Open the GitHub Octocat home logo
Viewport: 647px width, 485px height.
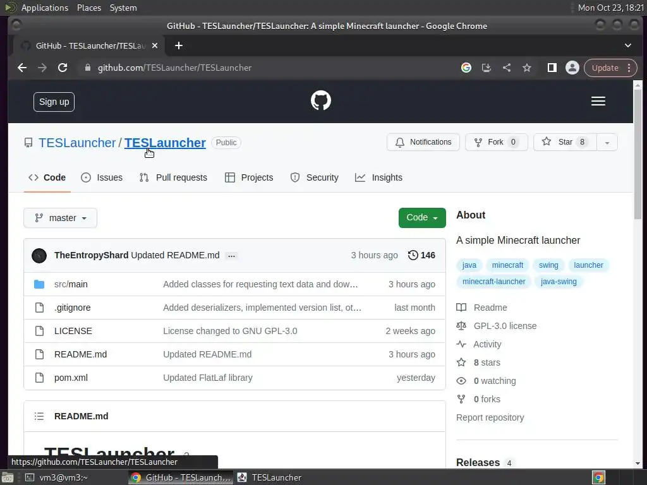(320, 100)
